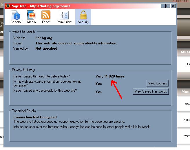Click the View Cookies button
Viewport: 190px width, 150px height.
coord(157,83)
